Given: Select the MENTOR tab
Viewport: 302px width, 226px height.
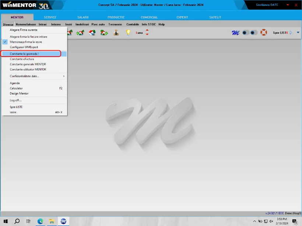Looking at the screenshot, I should [x=17, y=17].
